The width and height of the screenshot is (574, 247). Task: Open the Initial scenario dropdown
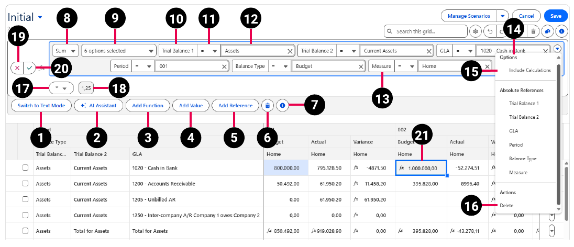[x=40, y=17]
